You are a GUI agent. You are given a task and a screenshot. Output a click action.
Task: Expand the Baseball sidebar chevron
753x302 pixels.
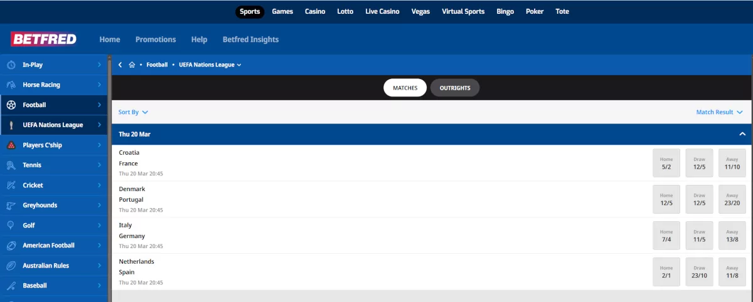[x=99, y=285]
